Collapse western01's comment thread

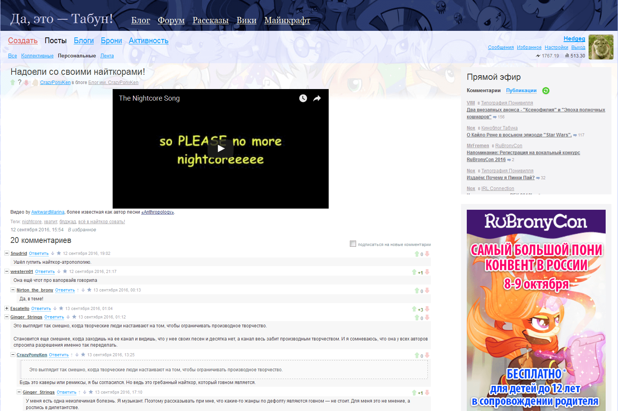click(7, 271)
